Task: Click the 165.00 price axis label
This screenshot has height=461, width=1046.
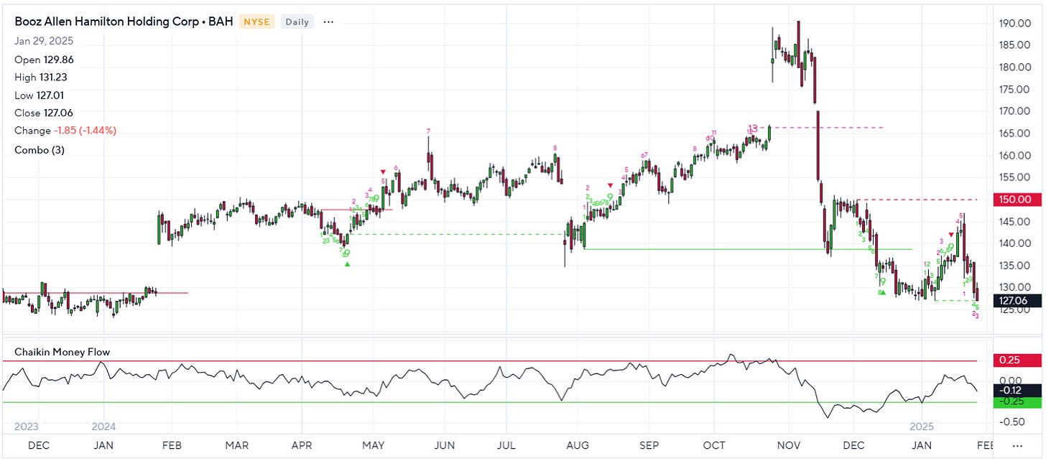Action: (1016, 134)
